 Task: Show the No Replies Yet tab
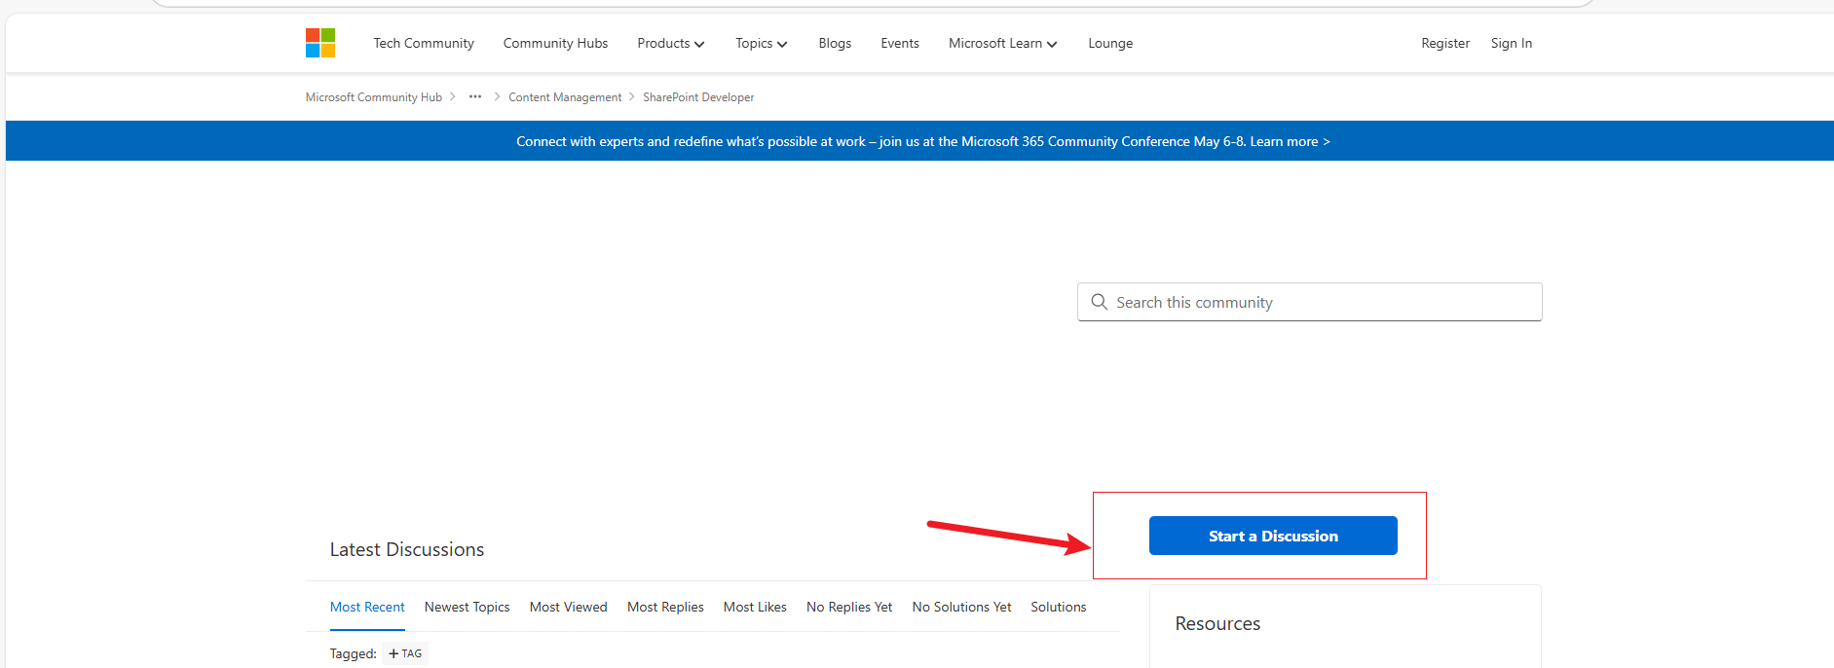pyautogui.click(x=849, y=607)
